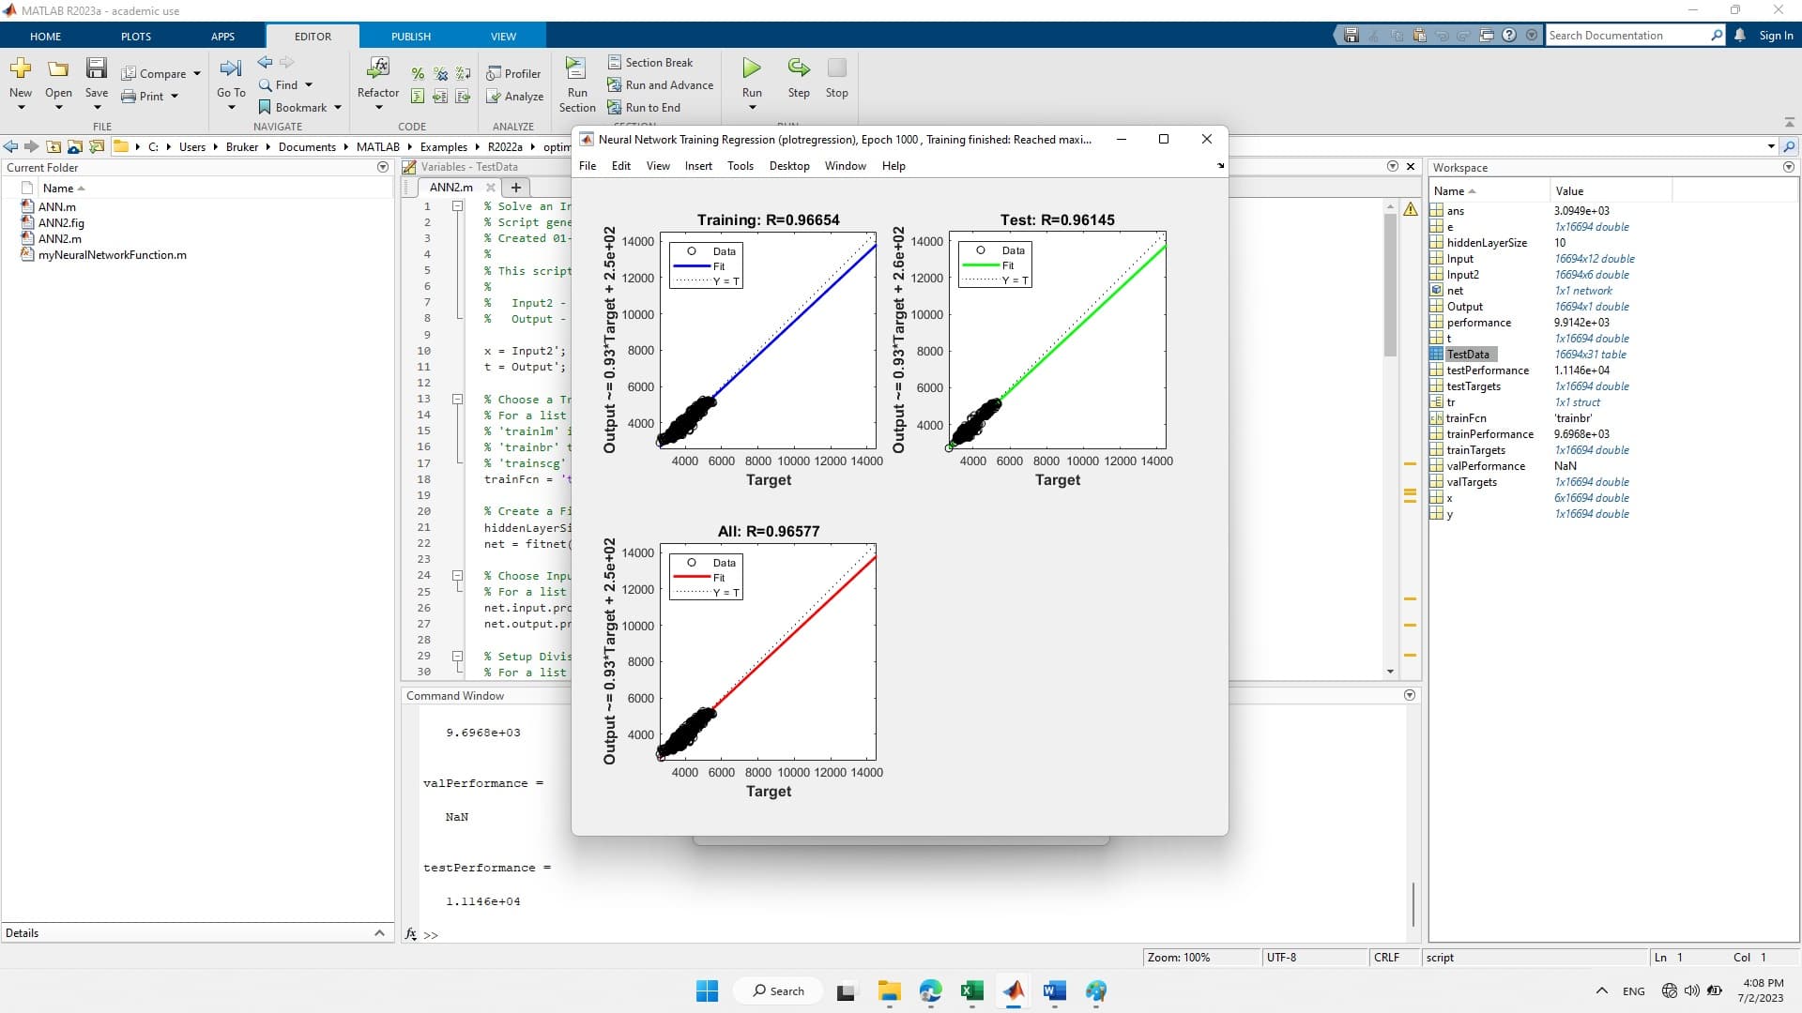1802x1013 pixels.
Task: Open the New dropdown arrow
Action: 21,108
